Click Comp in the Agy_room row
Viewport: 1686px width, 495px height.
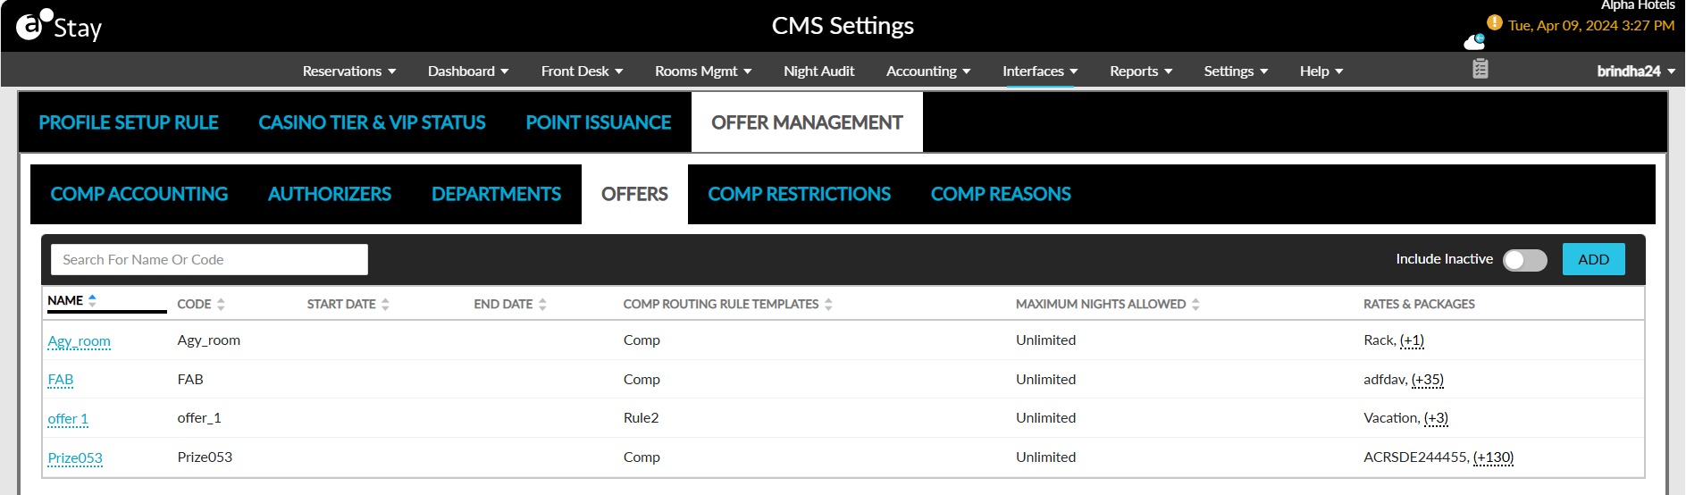coord(642,340)
